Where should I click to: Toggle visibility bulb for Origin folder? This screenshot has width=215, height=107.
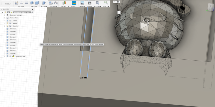pos(7,21)
